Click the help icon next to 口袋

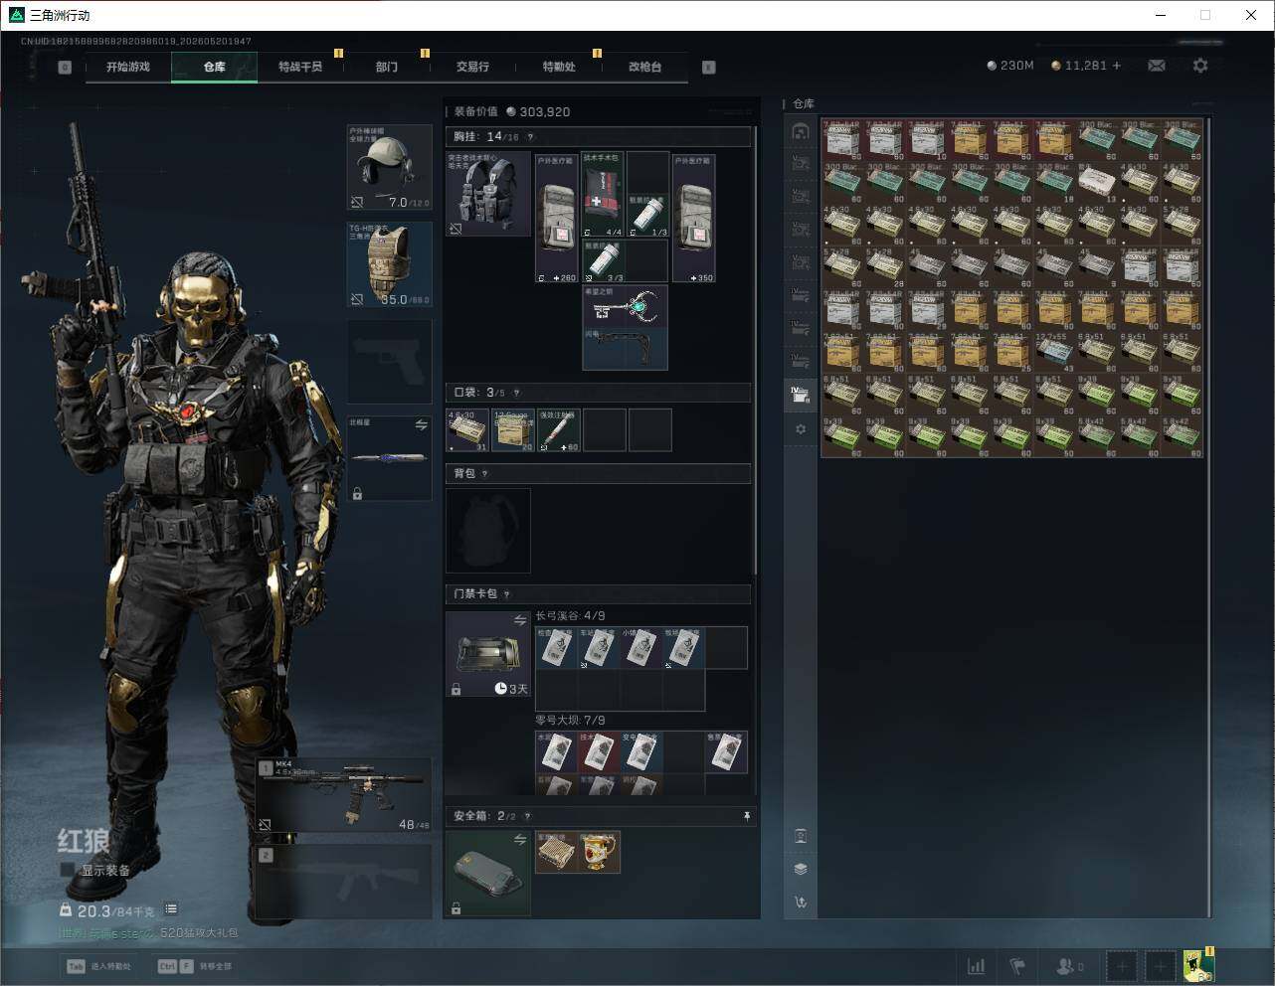(516, 393)
